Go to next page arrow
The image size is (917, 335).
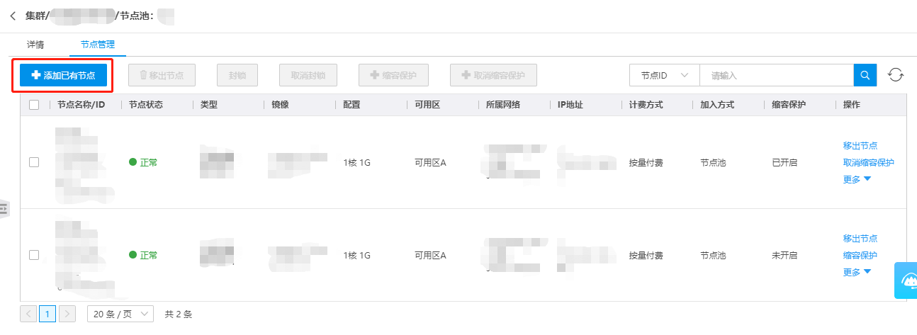click(67, 314)
